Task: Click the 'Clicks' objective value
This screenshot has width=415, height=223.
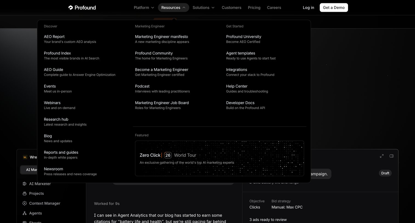Action: pyautogui.click(x=255, y=207)
